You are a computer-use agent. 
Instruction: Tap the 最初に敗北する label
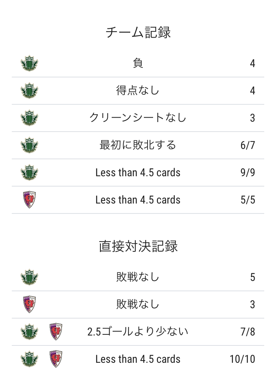point(138,145)
